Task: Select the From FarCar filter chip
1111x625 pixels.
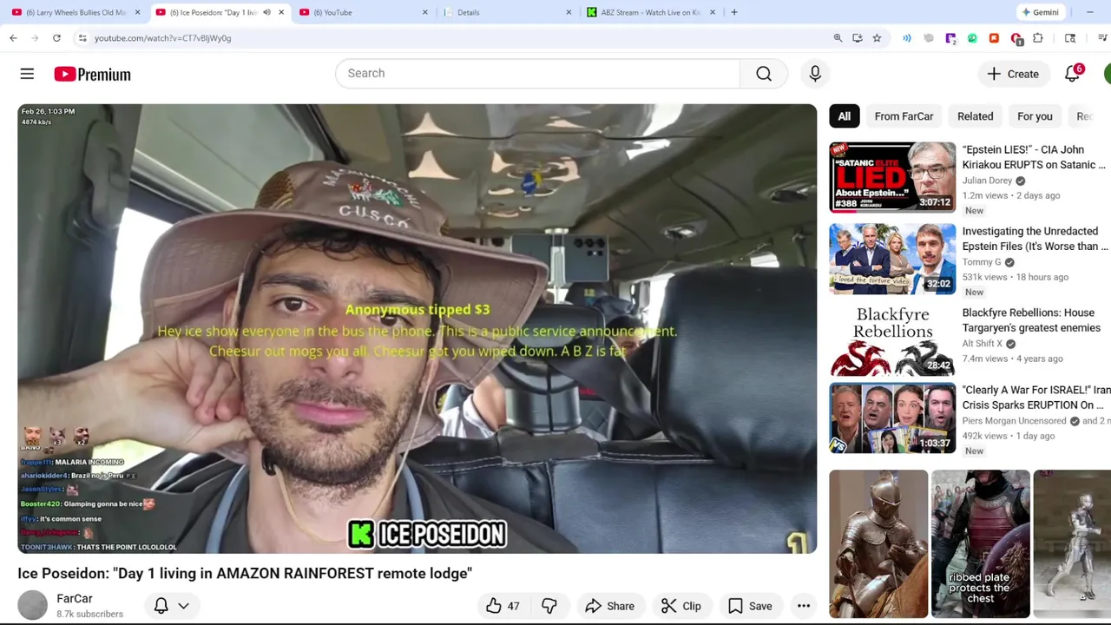Action: [x=904, y=116]
